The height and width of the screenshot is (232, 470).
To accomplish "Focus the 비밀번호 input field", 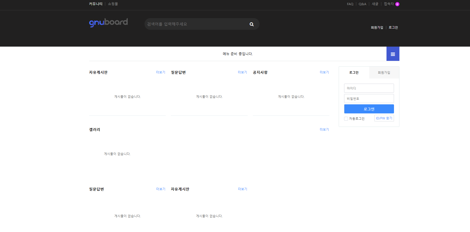I will 369,98.
